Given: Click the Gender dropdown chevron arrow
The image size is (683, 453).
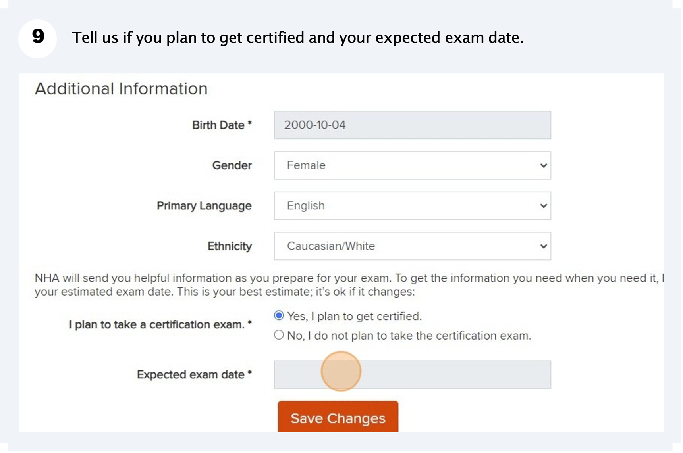Looking at the screenshot, I should (543, 165).
